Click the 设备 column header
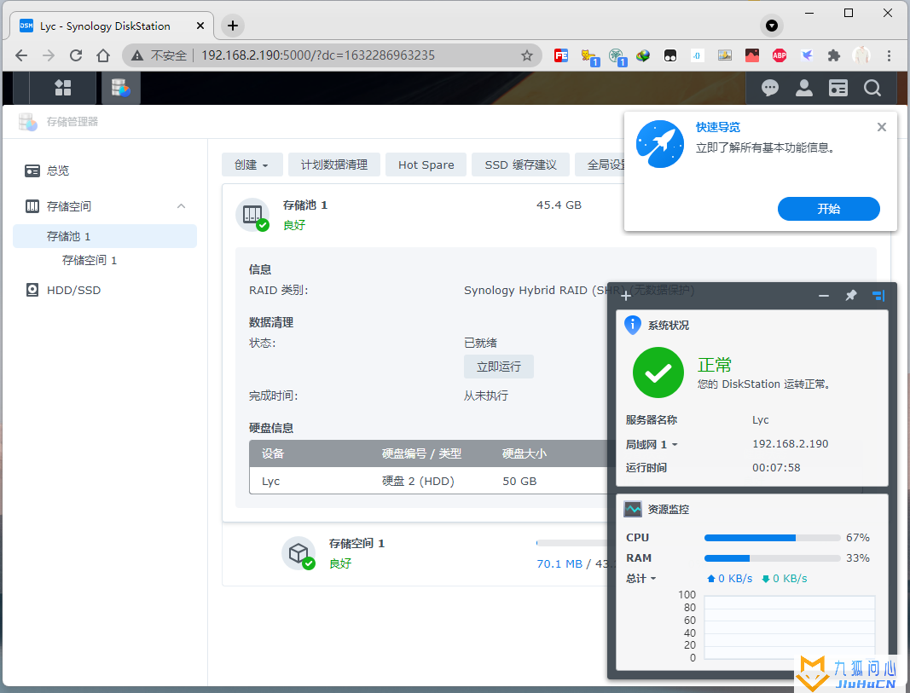 point(273,453)
